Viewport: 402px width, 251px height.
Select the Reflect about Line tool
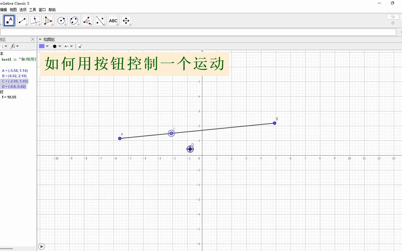pyautogui.click(x=100, y=21)
